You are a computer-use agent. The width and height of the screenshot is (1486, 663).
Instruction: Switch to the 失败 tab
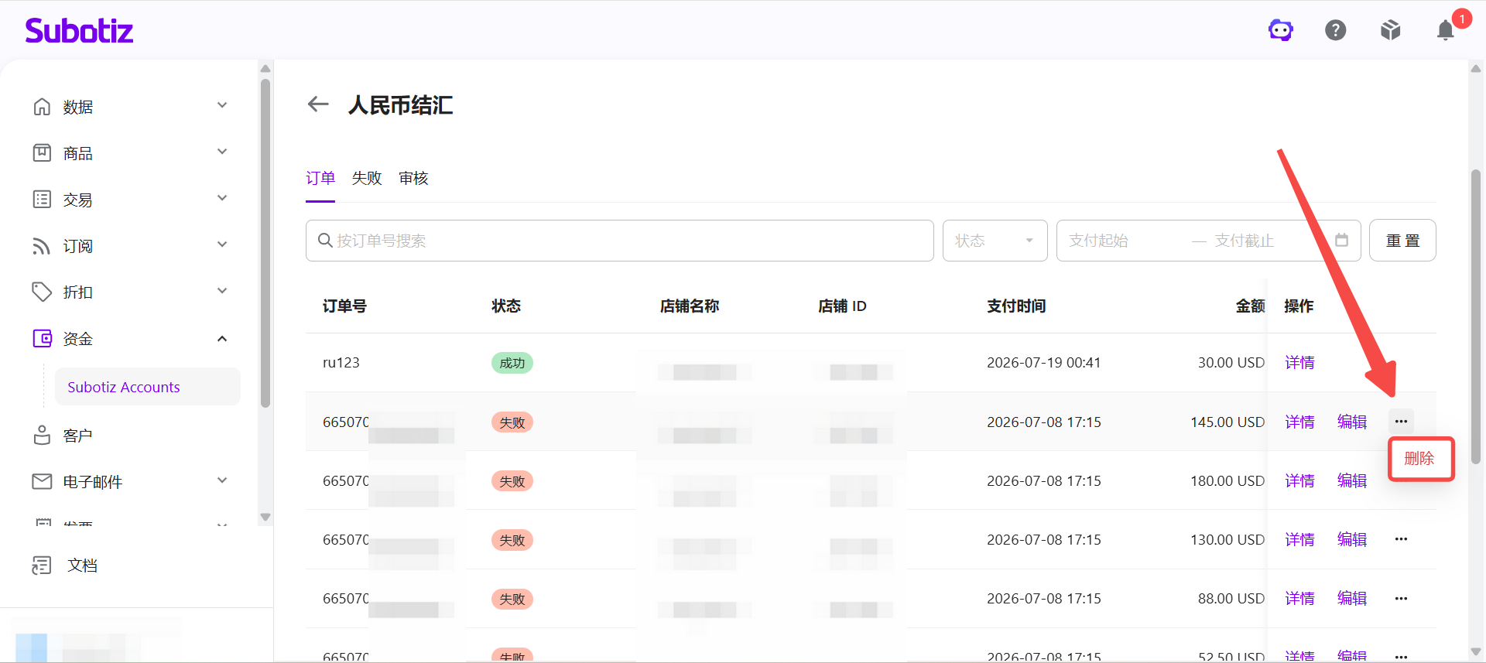[367, 178]
